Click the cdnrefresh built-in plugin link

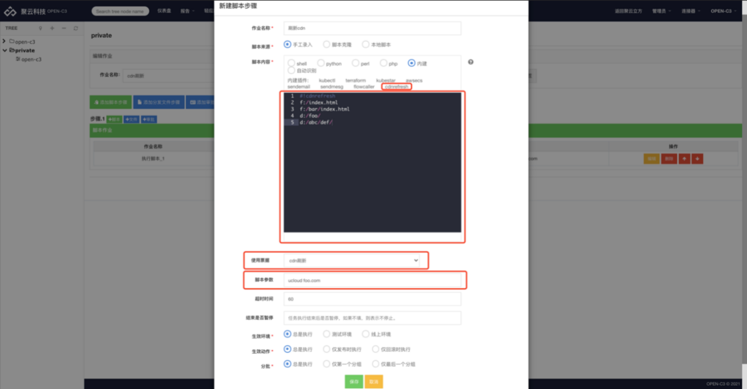point(396,87)
